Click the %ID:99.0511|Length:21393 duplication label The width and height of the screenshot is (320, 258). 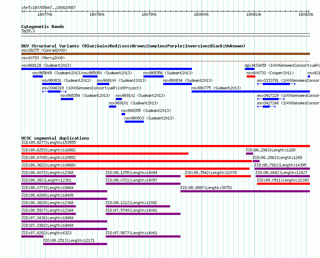point(283,180)
